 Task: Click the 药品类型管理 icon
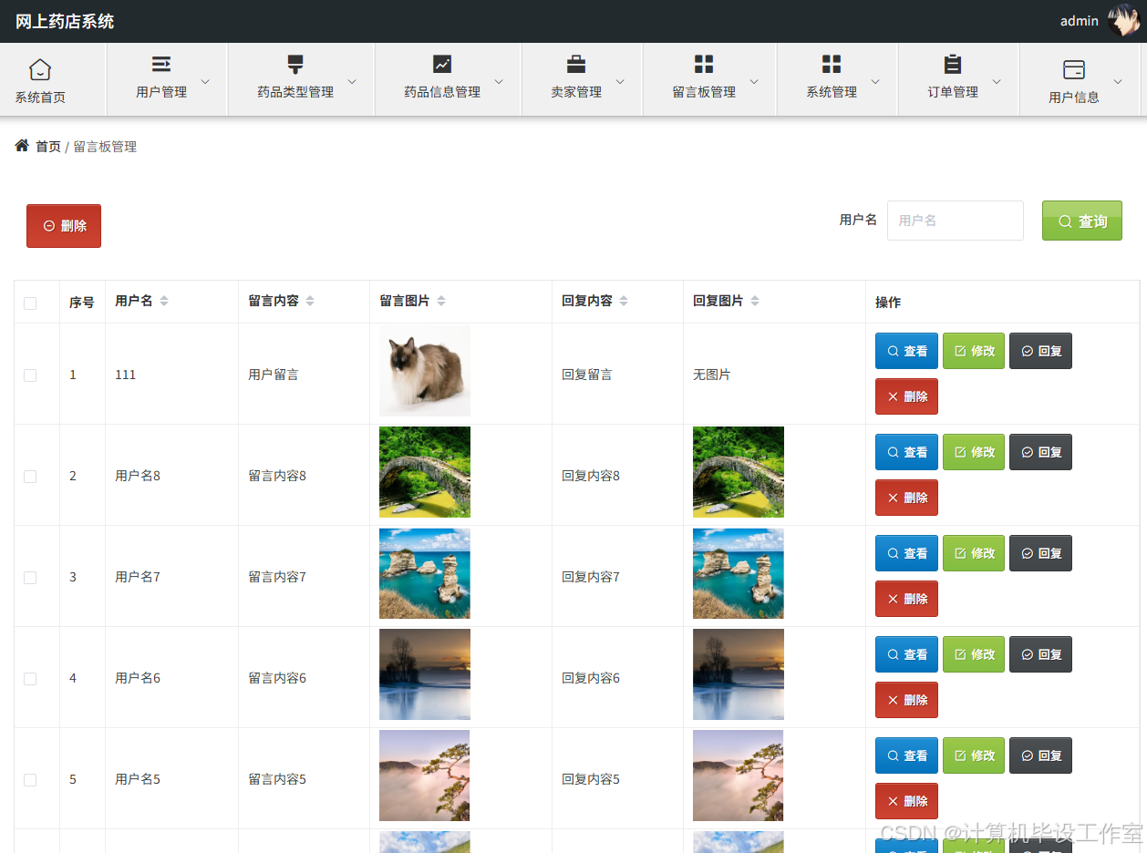[295, 64]
